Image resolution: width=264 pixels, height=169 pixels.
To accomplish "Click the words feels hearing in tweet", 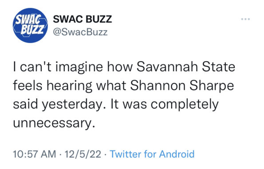I will pyautogui.click(x=52, y=86).
